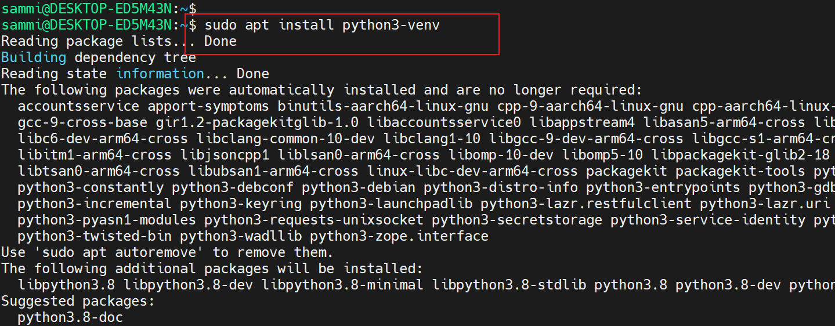This screenshot has height=326, width=835.
Task: Select the package name 'apport-symptoms'
Action: point(208,106)
